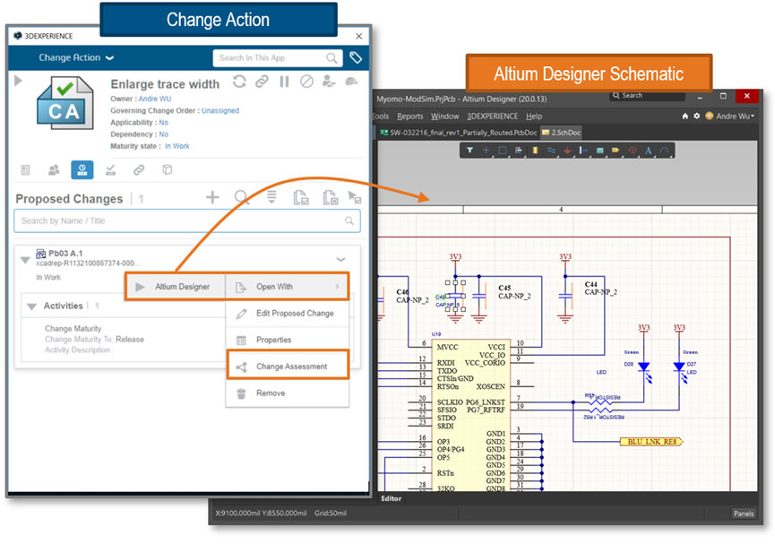Open the 3D cube tab icon

tap(167, 170)
